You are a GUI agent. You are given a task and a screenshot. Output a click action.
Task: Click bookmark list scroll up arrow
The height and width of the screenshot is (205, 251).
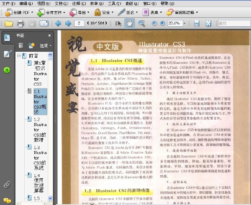50,55
